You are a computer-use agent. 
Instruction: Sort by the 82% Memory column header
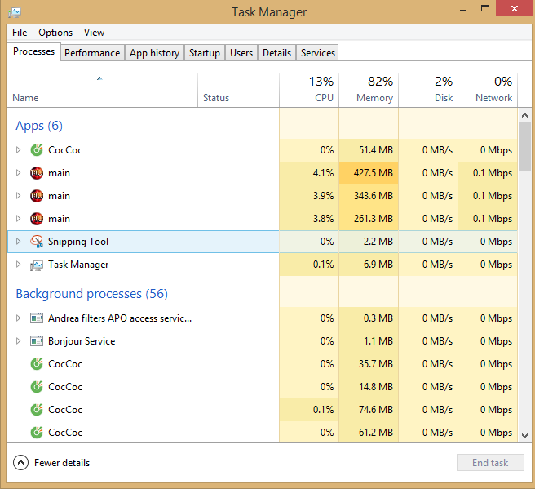pos(369,90)
